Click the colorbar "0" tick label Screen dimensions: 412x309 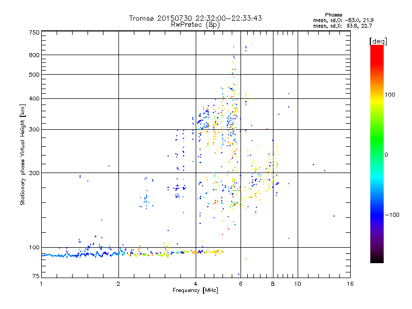point(386,155)
